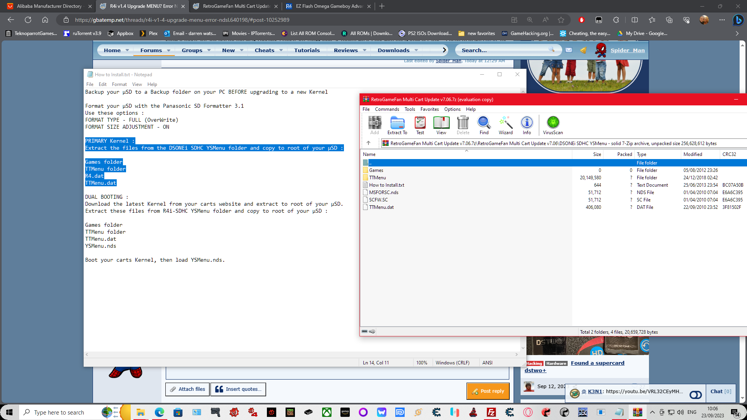Image resolution: width=747 pixels, height=420 pixels.
Task: Expand the Forums dropdown arrow
Action: pyautogui.click(x=168, y=50)
